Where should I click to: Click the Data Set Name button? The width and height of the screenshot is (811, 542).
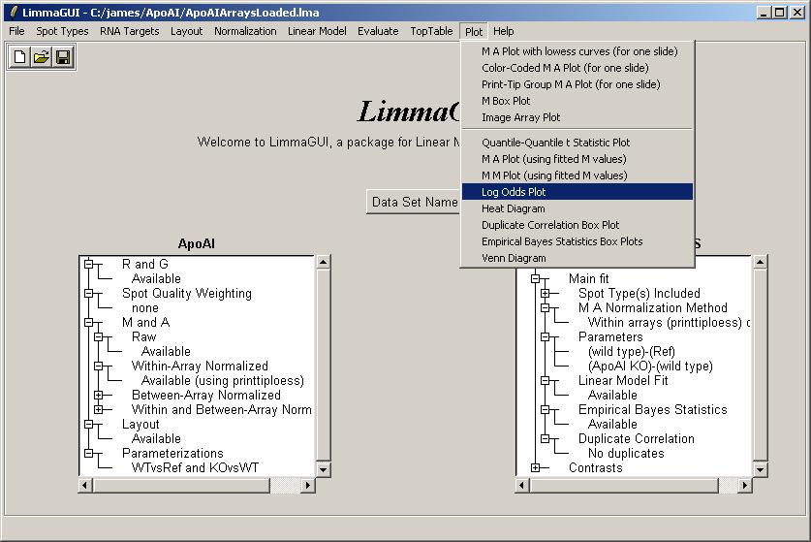click(x=415, y=202)
